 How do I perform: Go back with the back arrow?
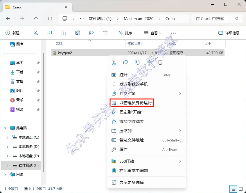tap(8, 19)
